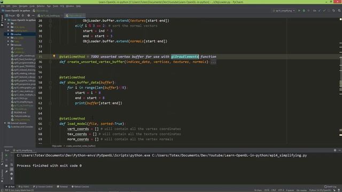Start debugging with the bug icon
Screen dimensions: 342x192
[x=304, y=11]
